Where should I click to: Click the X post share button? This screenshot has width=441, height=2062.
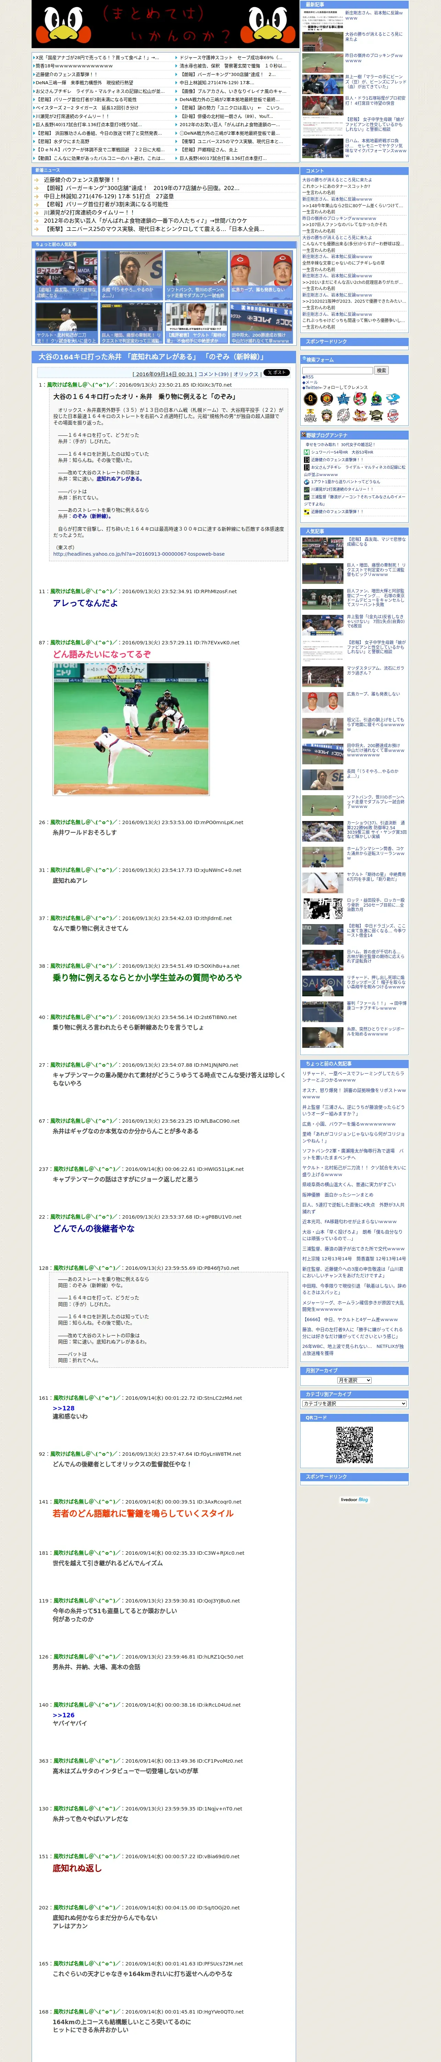(277, 373)
